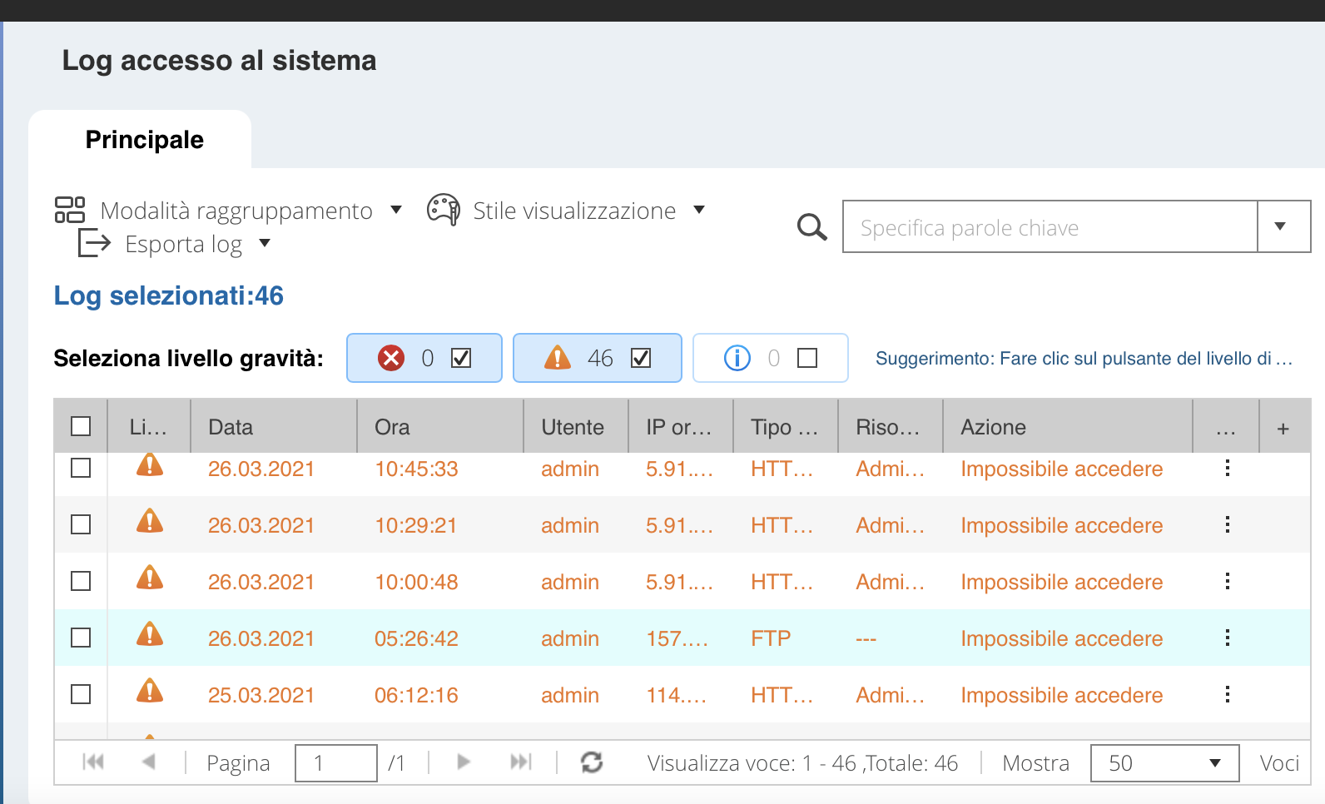Image resolution: width=1325 pixels, height=804 pixels.
Task: Click the previous page arrow
Action: click(x=149, y=762)
